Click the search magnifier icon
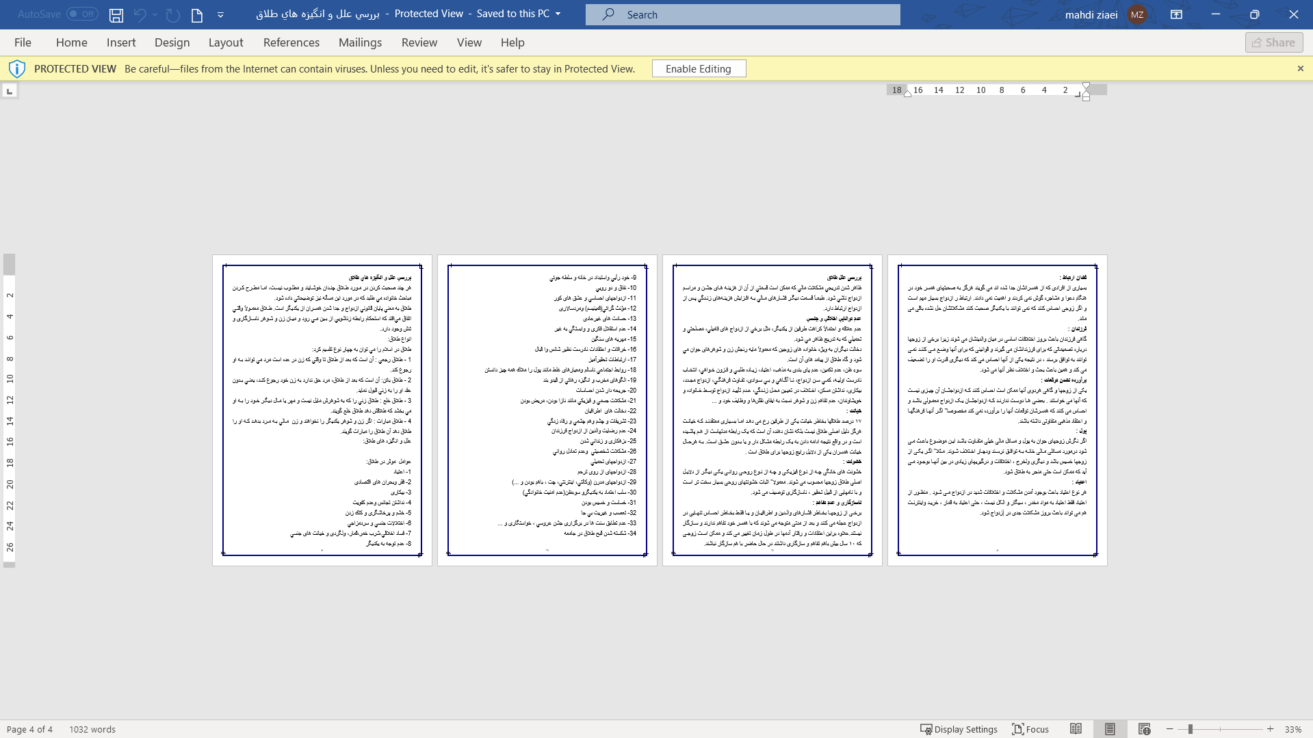The height and width of the screenshot is (738, 1313). 608,14
